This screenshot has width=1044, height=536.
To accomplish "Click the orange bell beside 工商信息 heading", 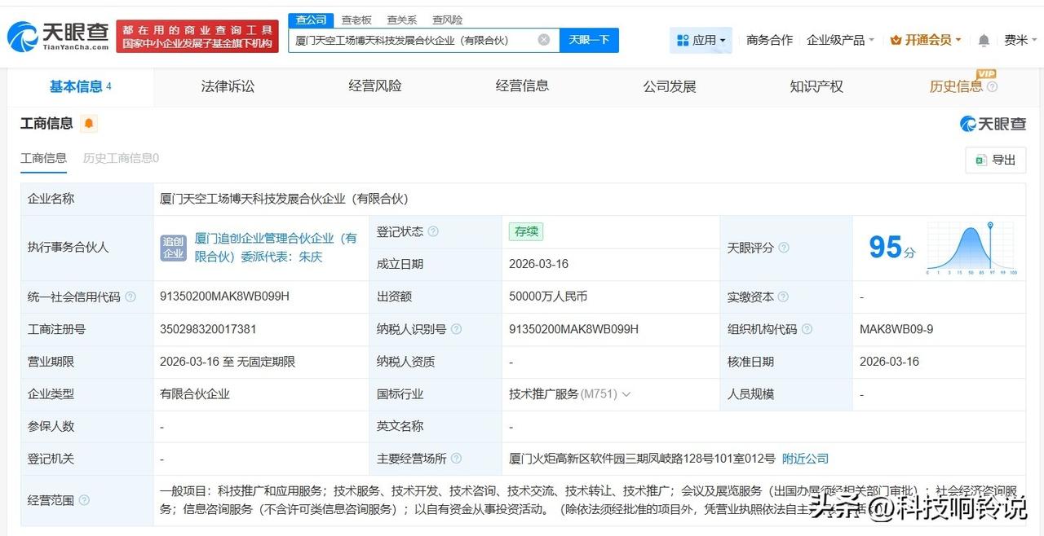I will (x=89, y=124).
